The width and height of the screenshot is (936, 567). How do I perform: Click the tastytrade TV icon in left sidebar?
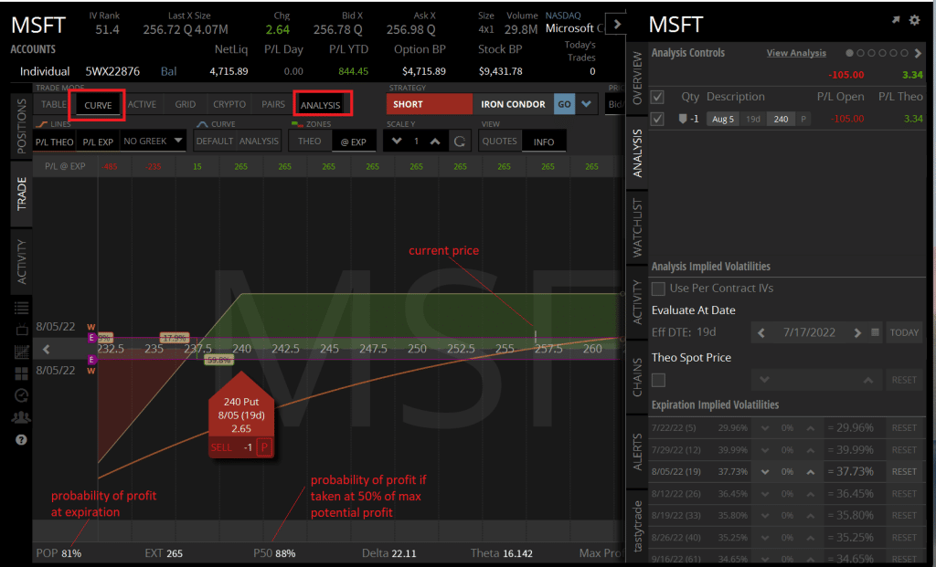[x=19, y=329]
